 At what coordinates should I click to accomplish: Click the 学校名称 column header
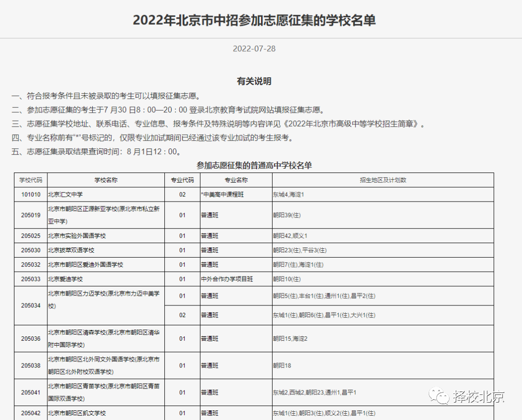tap(106, 180)
